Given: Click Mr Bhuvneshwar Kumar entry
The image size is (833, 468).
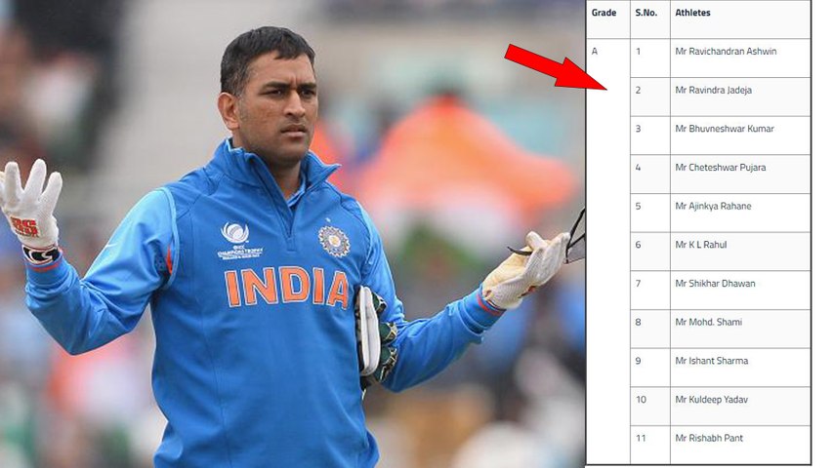Looking at the screenshot, I should point(725,129).
